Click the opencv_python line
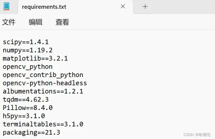 [x=28, y=67]
